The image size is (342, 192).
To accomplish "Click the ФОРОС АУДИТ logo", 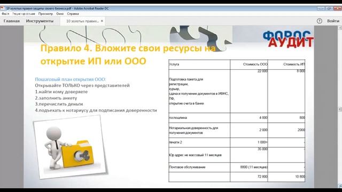I will click(x=288, y=39).
